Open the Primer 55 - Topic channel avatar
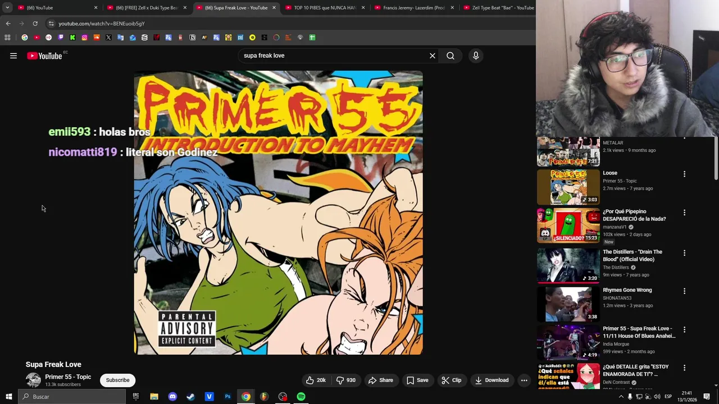The height and width of the screenshot is (404, 719). click(x=34, y=380)
